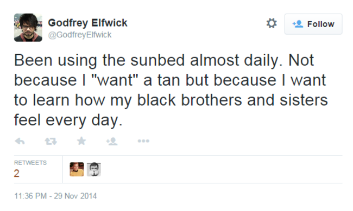The width and height of the screenshot is (353, 211).
Task: Open the three-dots more options menu
Action: 143,141
